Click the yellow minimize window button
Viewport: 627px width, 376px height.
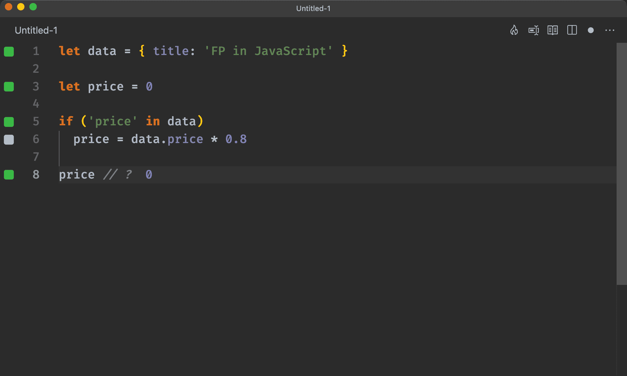click(x=21, y=7)
